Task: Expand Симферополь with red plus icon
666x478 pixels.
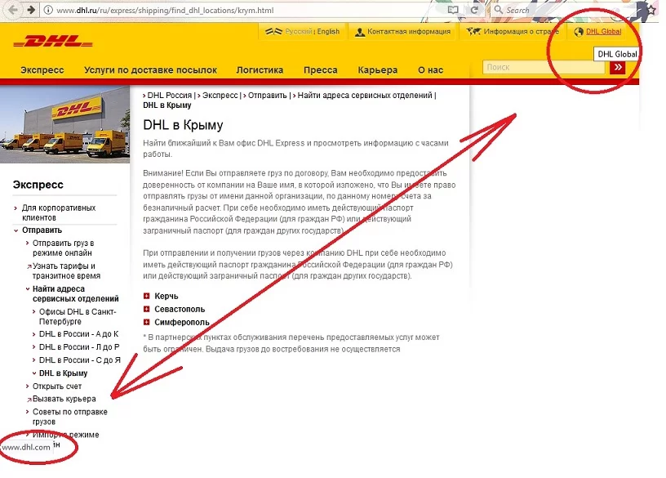Action: pyautogui.click(x=147, y=323)
